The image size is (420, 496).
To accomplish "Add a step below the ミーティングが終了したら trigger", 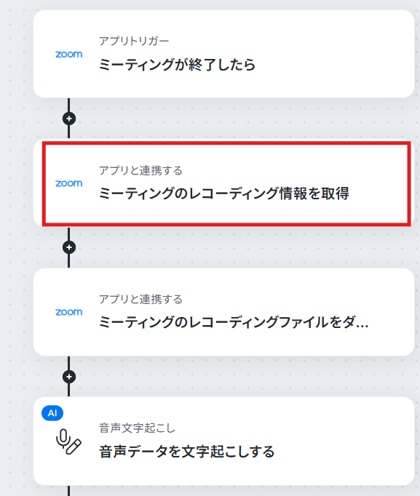I will point(69,119).
